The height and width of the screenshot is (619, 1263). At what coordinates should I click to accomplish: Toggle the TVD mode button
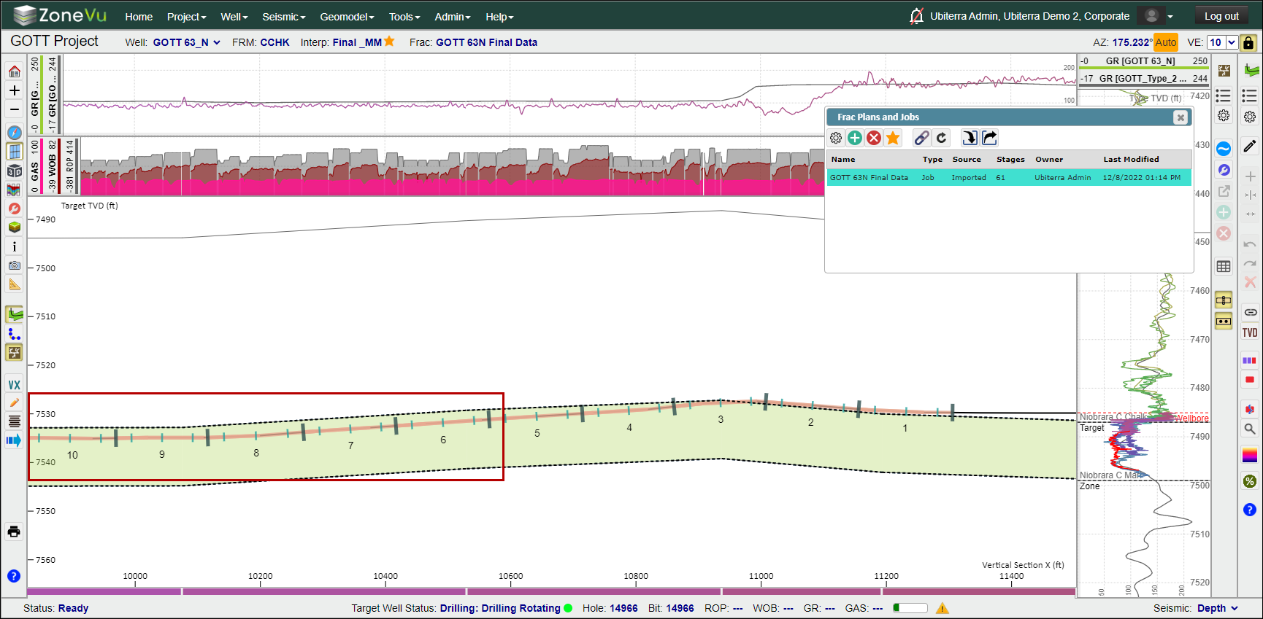1250,332
